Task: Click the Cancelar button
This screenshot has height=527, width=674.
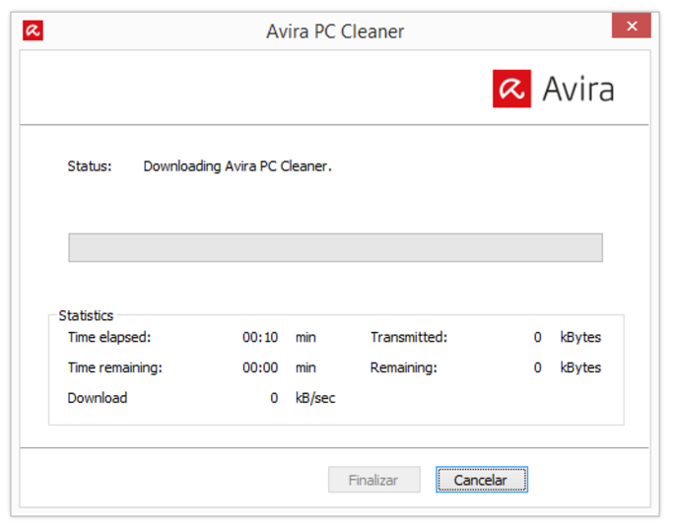Action: coord(482,480)
